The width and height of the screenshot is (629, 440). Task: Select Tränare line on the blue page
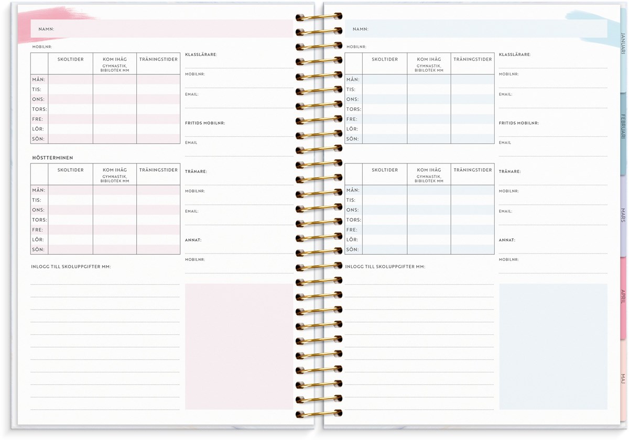click(553, 180)
